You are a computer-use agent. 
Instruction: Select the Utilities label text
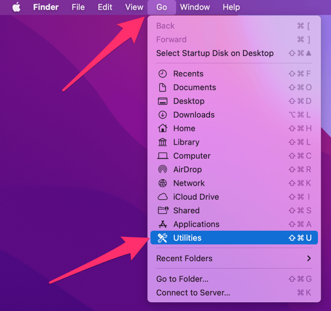tap(187, 238)
